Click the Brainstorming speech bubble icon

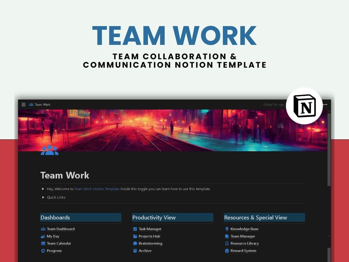point(135,243)
